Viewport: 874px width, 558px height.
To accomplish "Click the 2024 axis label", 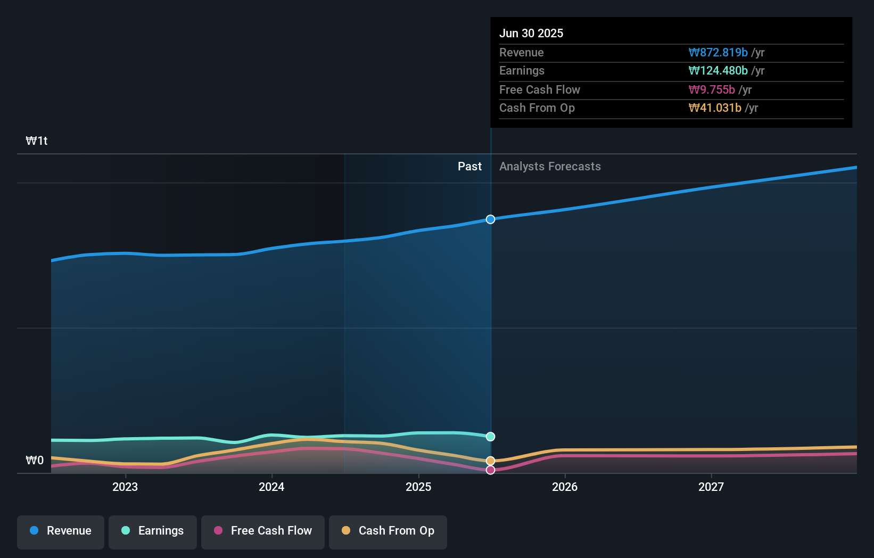I will pos(271,486).
